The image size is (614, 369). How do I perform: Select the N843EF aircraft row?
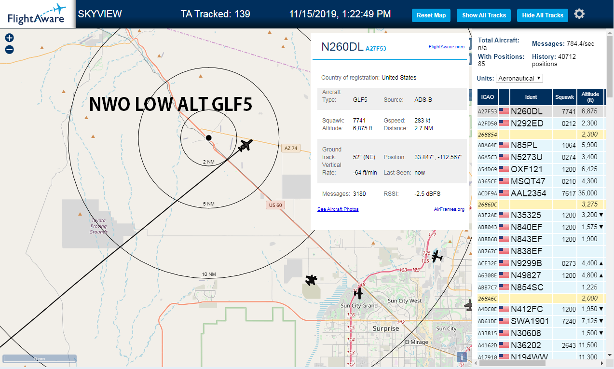point(541,239)
